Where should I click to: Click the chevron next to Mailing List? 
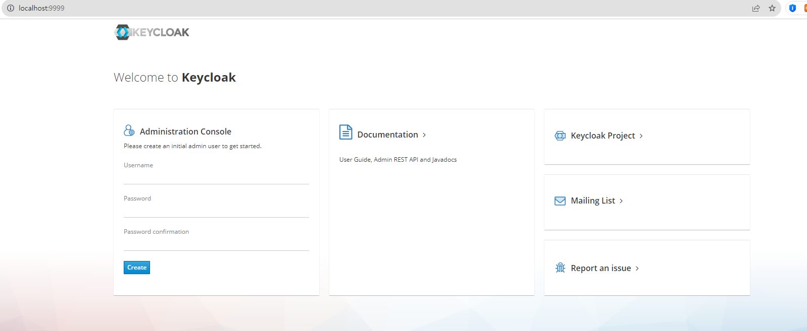[x=621, y=201]
